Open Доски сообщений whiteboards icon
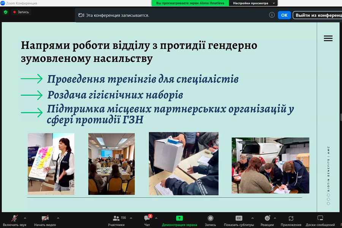 click(320, 218)
